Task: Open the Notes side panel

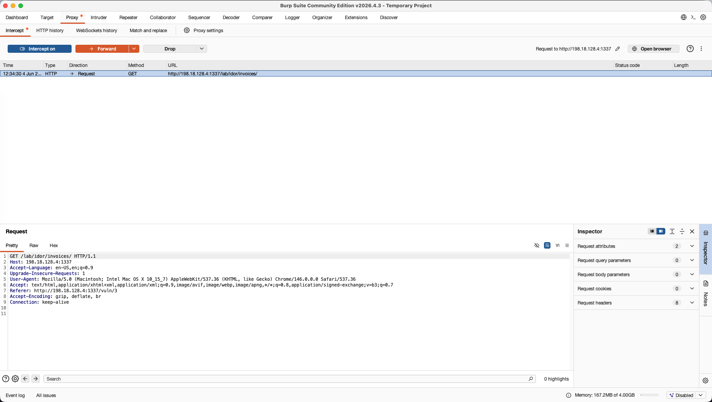Action: pos(705,294)
